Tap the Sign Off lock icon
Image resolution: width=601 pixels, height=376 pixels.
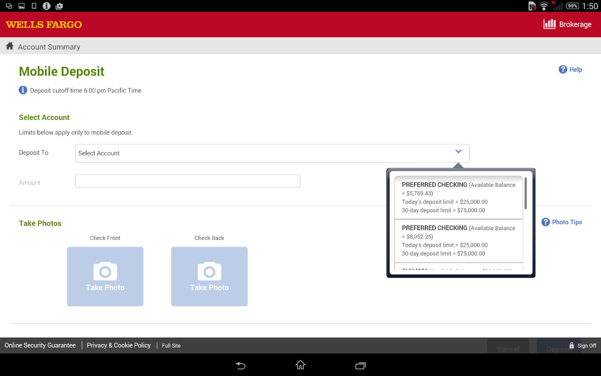coord(572,346)
